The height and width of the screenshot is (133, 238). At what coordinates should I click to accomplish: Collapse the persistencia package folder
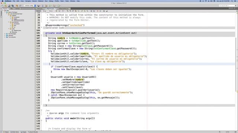pos(9,22)
